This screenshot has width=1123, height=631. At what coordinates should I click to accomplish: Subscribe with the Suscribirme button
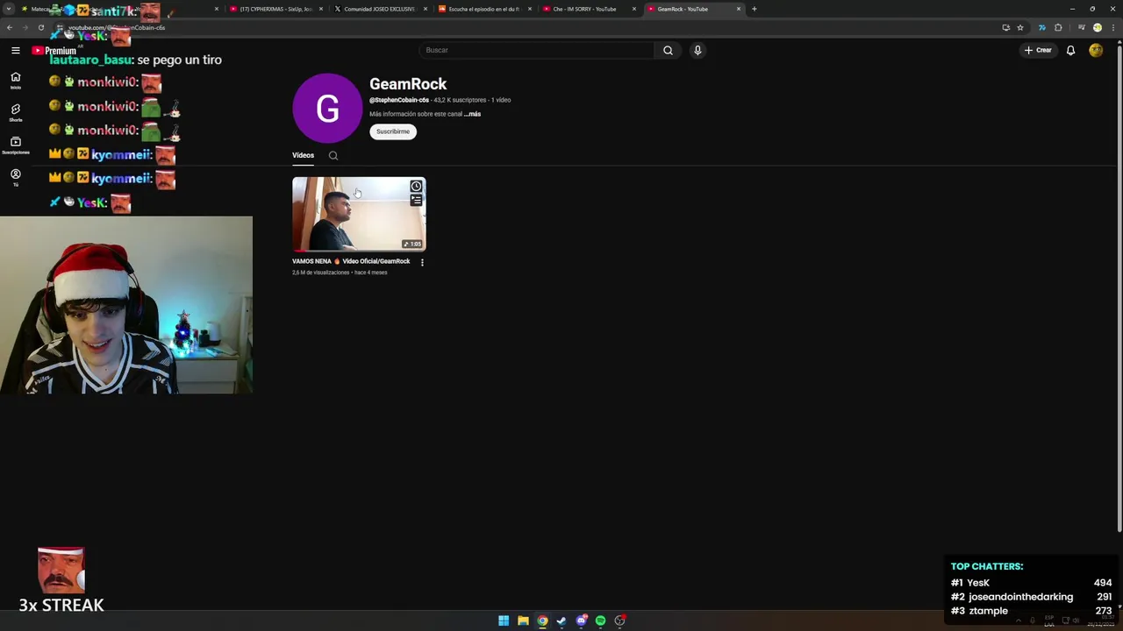click(393, 131)
